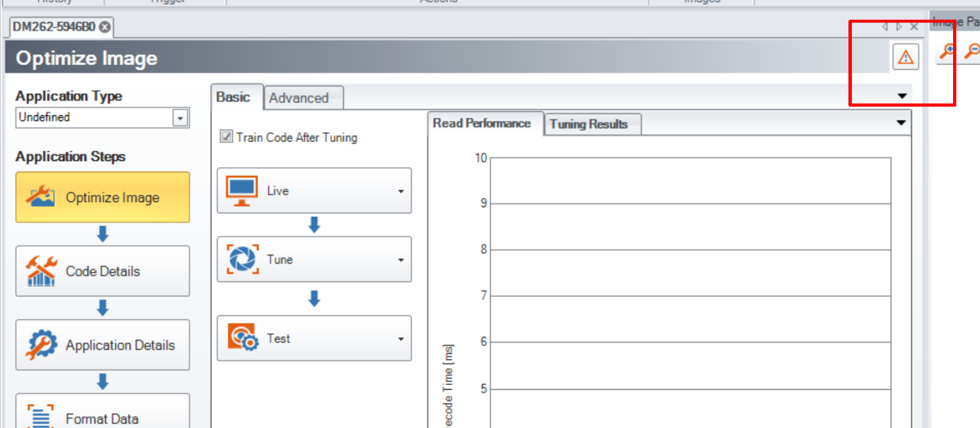Click the warning triangle icon

tap(906, 57)
